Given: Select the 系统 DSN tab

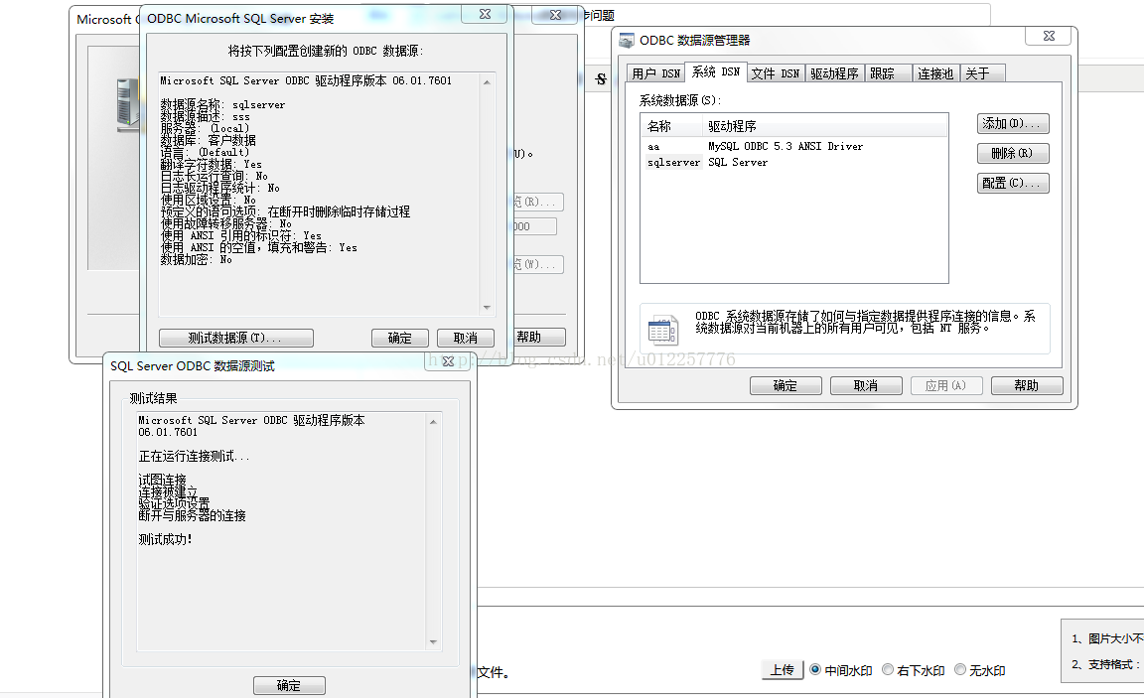Looking at the screenshot, I should point(716,71).
